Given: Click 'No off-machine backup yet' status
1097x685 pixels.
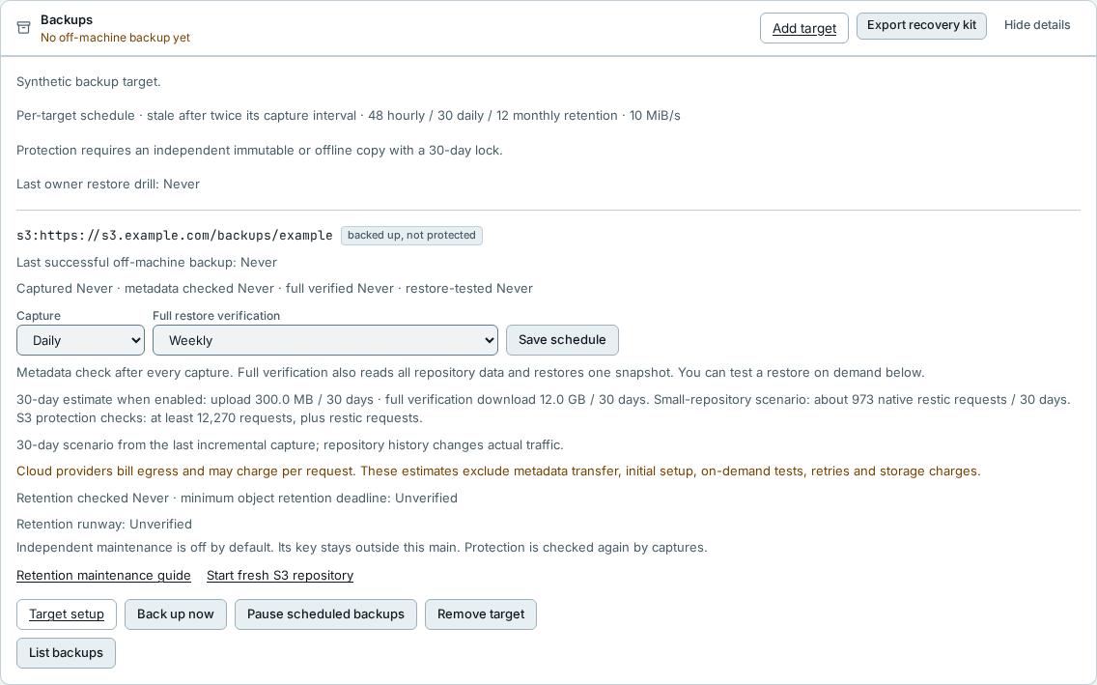Looking at the screenshot, I should point(115,38).
